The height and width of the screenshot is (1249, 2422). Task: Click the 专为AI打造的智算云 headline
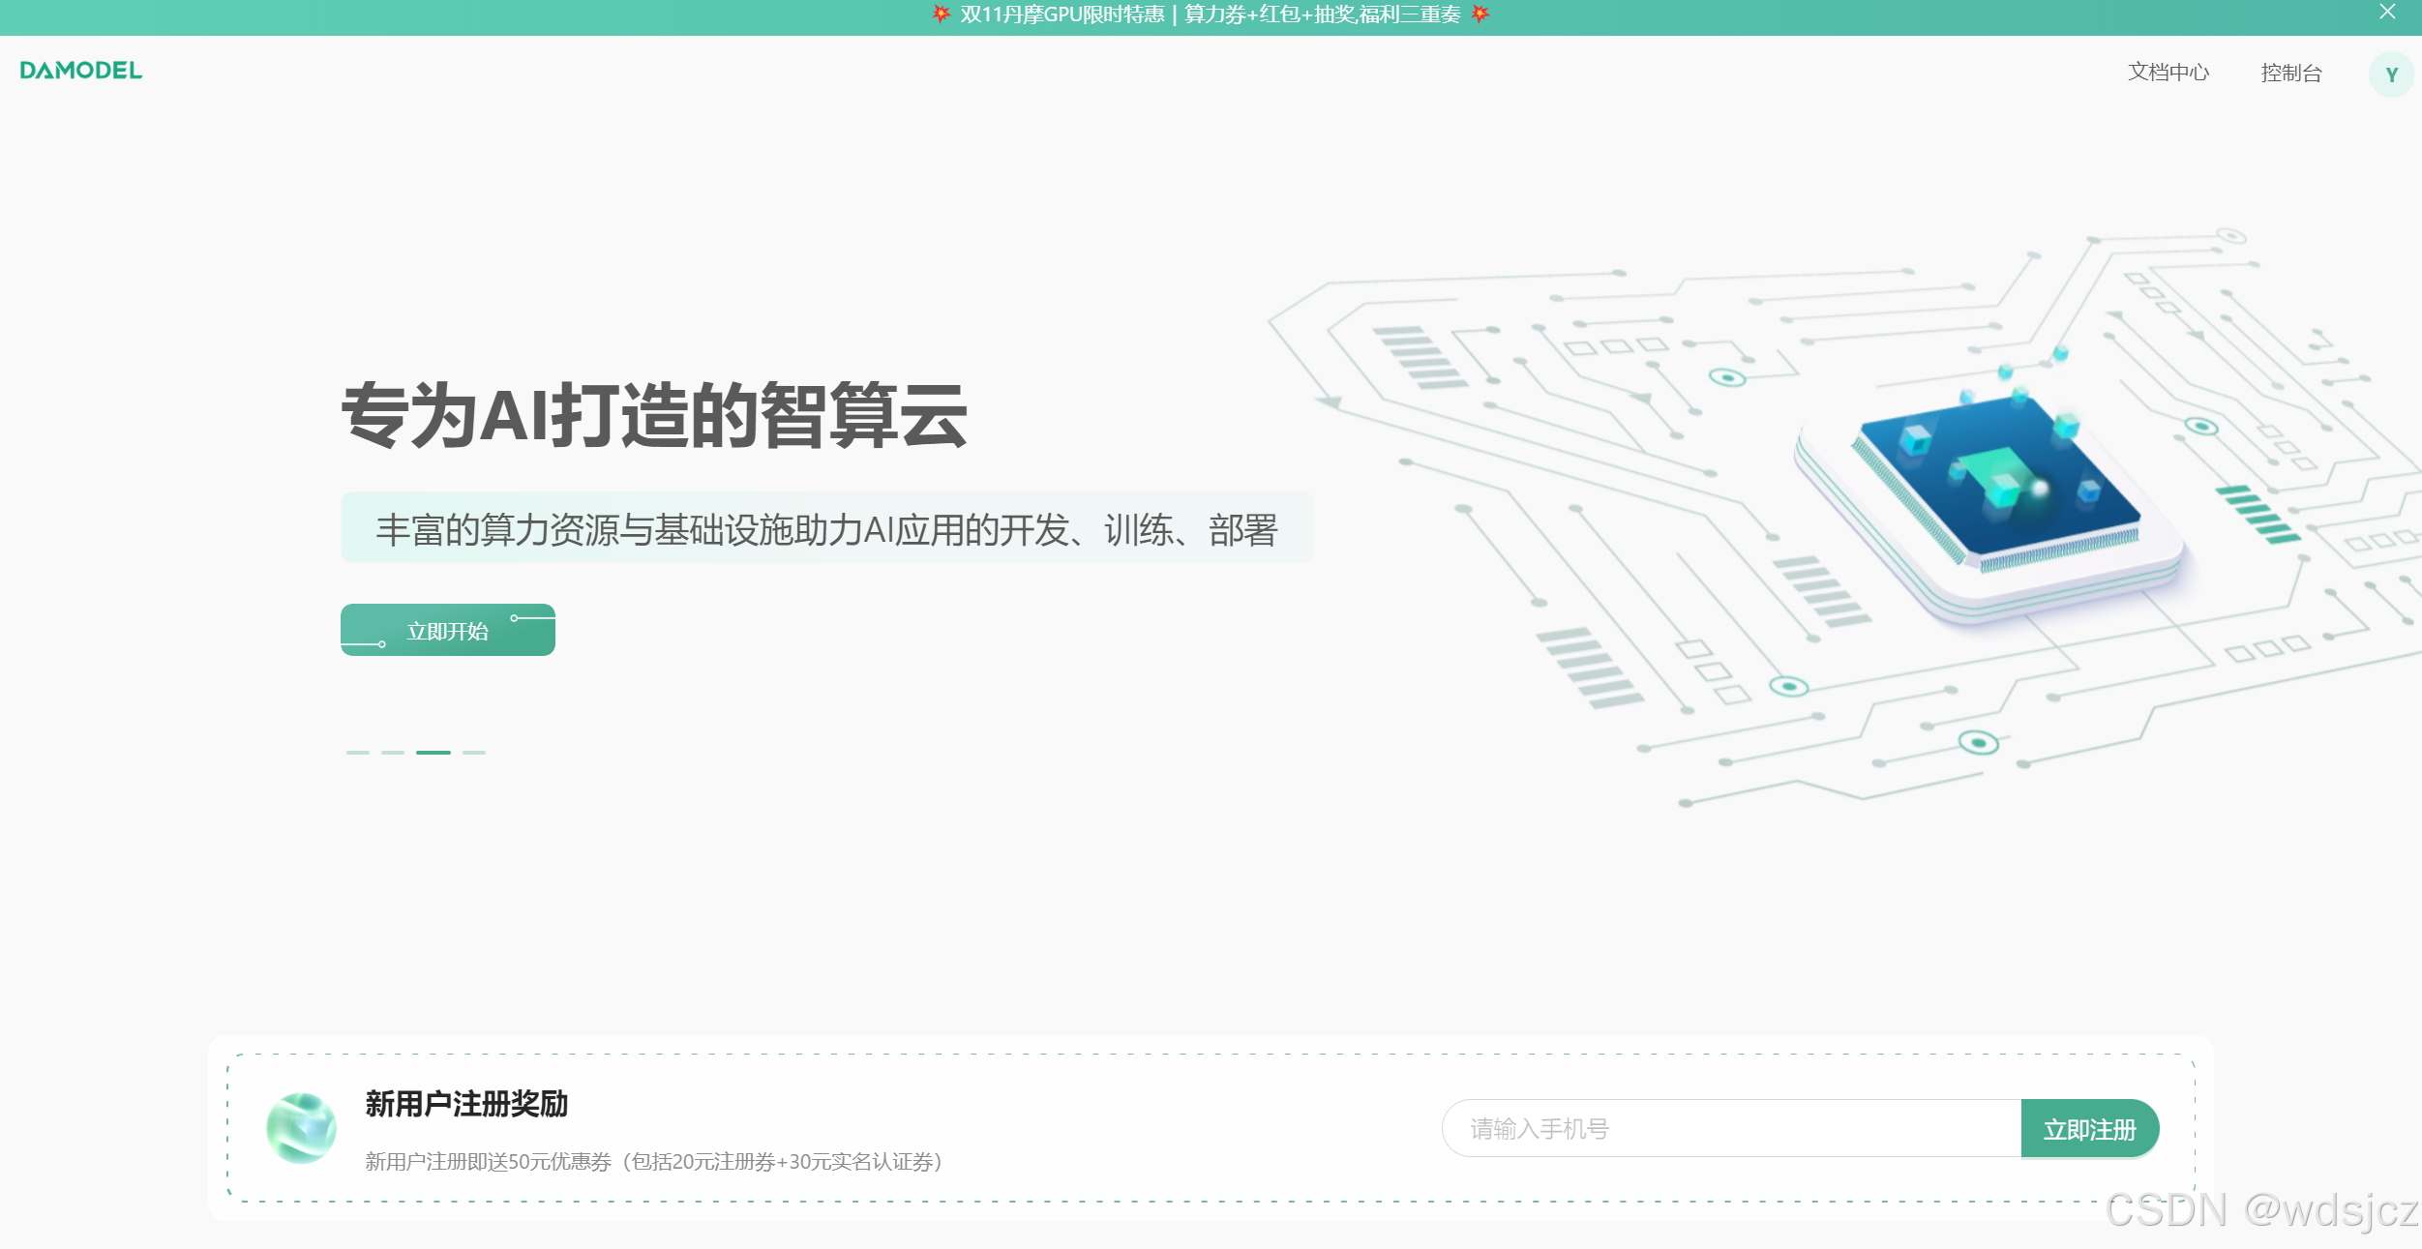(x=654, y=416)
